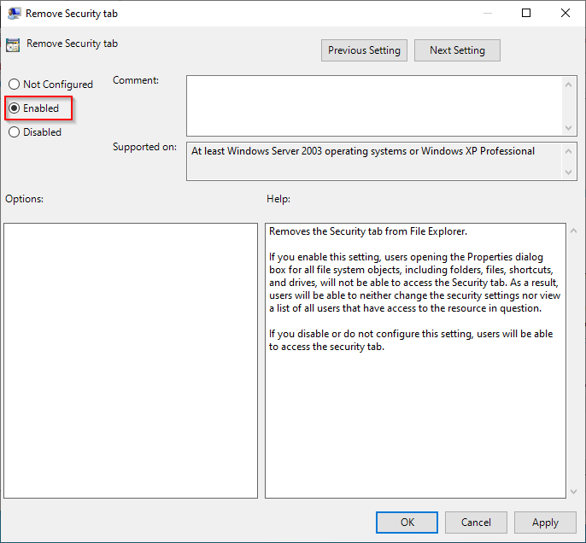Click inside the empty Options pane
Viewport: 586px width, 543px height.
point(131,360)
